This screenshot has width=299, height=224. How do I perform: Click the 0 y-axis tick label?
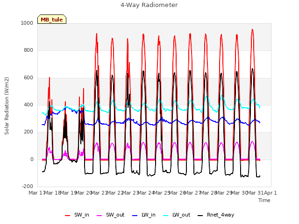click(32, 159)
